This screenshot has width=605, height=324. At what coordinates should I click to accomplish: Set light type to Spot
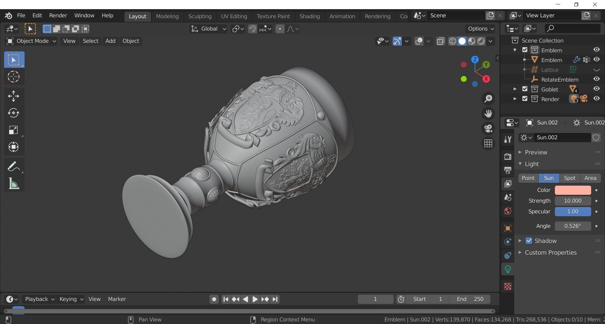coord(570,178)
